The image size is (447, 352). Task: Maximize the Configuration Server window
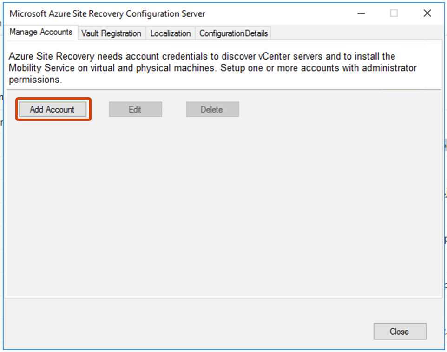click(394, 13)
